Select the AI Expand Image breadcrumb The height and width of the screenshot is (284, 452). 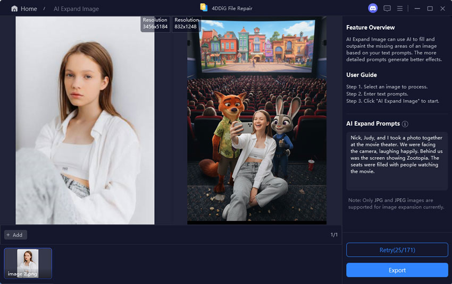tap(76, 9)
